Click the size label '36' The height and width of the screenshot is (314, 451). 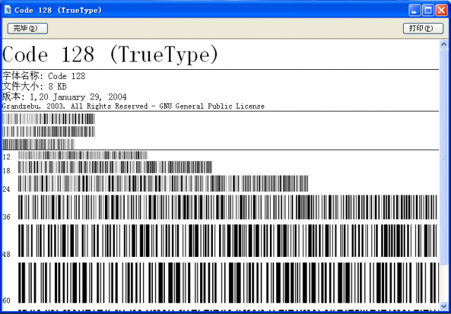click(x=6, y=217)
